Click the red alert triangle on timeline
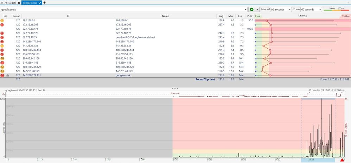This screenshot has height=163, width=351. click(x=342, y=160)
